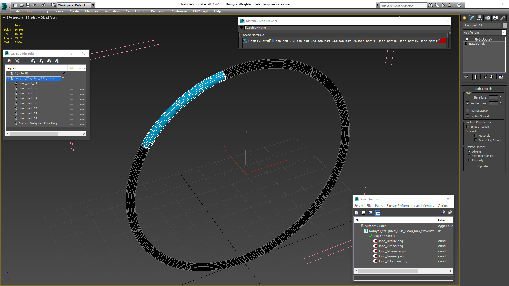Open the Graph Editors menu

click(135, 11)
